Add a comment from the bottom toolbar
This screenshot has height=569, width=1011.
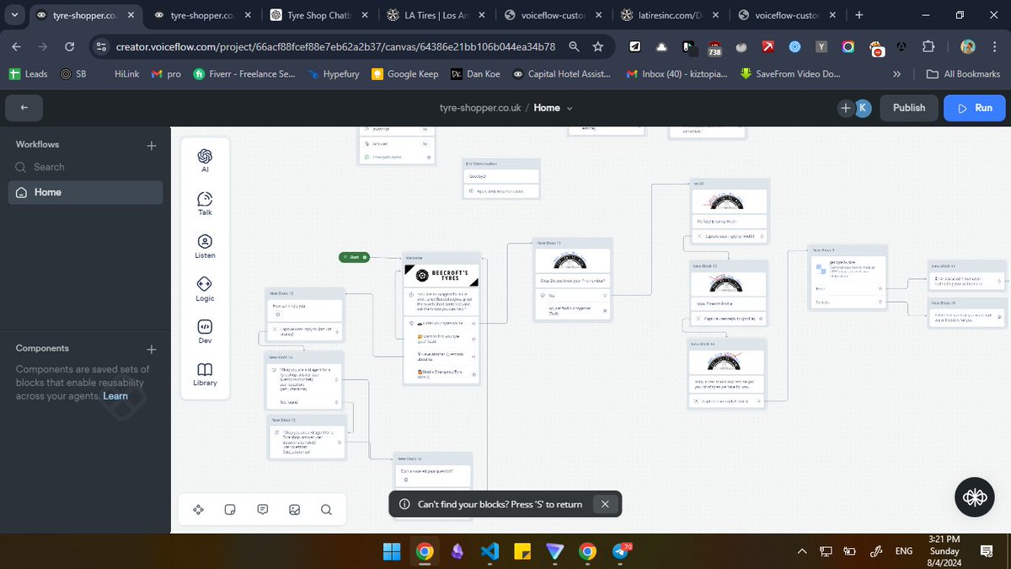262,509
